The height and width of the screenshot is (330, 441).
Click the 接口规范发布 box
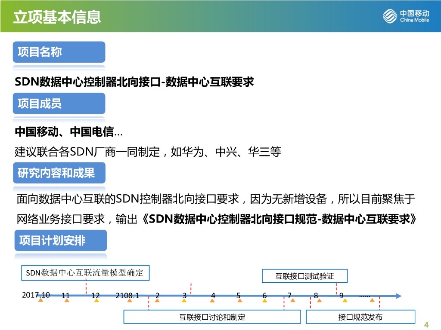coord(360,317)
